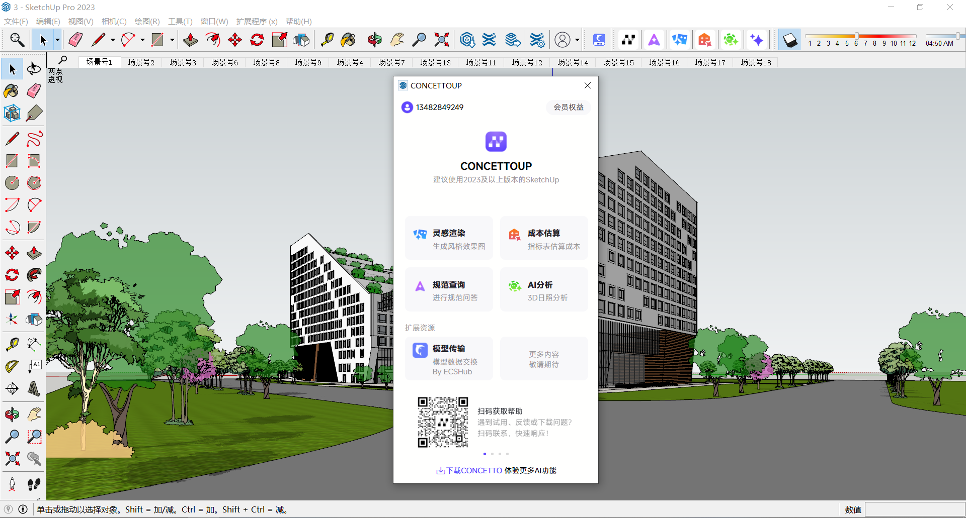Activate the Orbit tool in top toolbar
The height and width of the screenshot is (518, 966).
coord(374,40)
